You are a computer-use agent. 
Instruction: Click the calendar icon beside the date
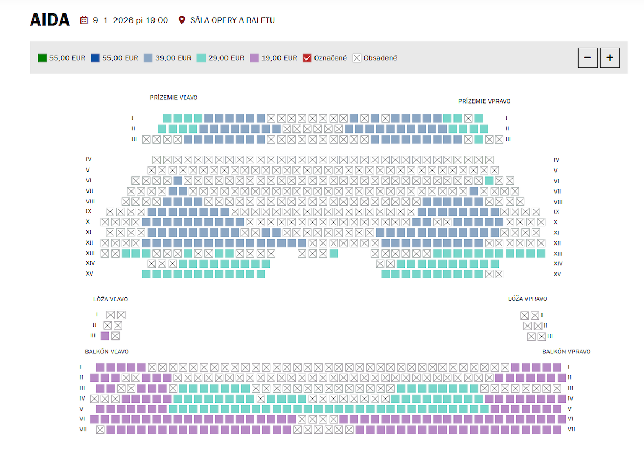click(84, 20)
